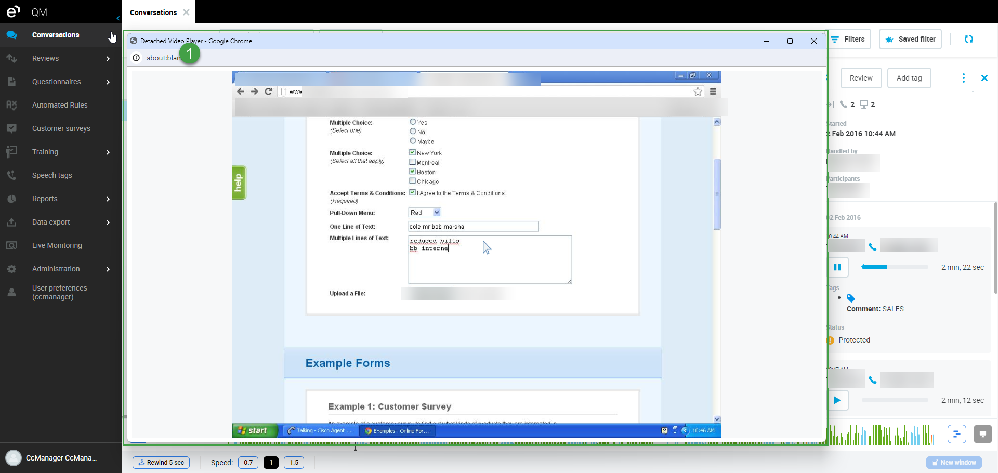Click the Customer surveys sidebar icon
This screenshot has height=473, width=998.
click(11, 128)
